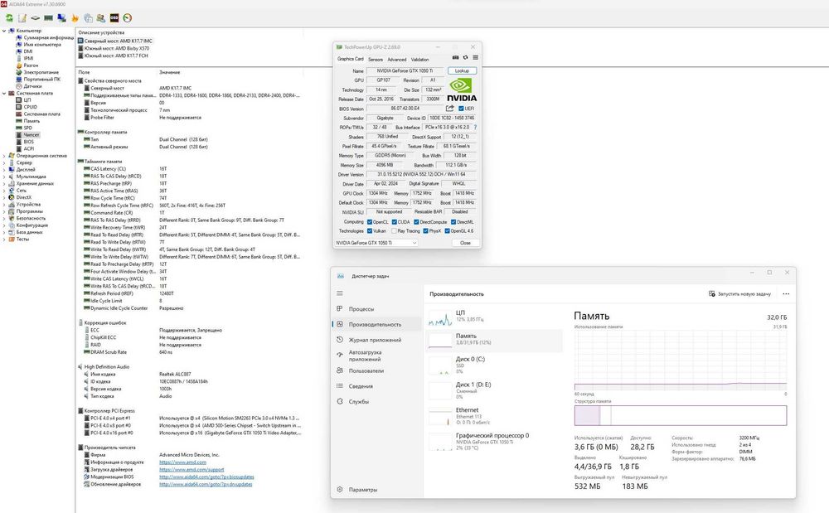The width and height of the screenshot is (829, 513).
Task: Click the Значение column header in AIDA64
Action: (x=170, y=72)
